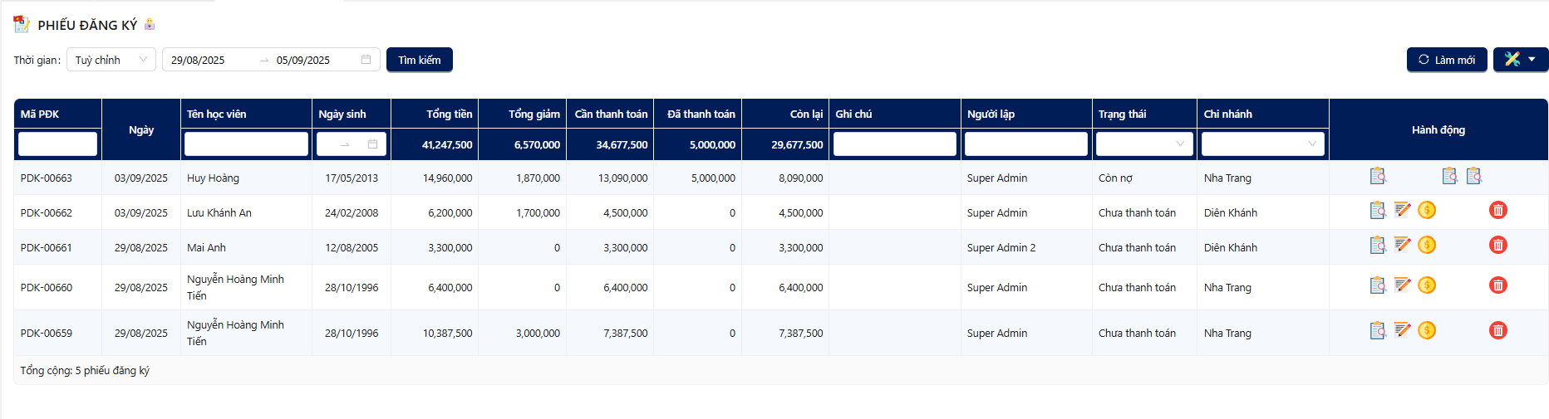The image size is (1549, 419).
Task: Click leftmost clipboard icon in PDK-00663 row
Action: 1377,176
